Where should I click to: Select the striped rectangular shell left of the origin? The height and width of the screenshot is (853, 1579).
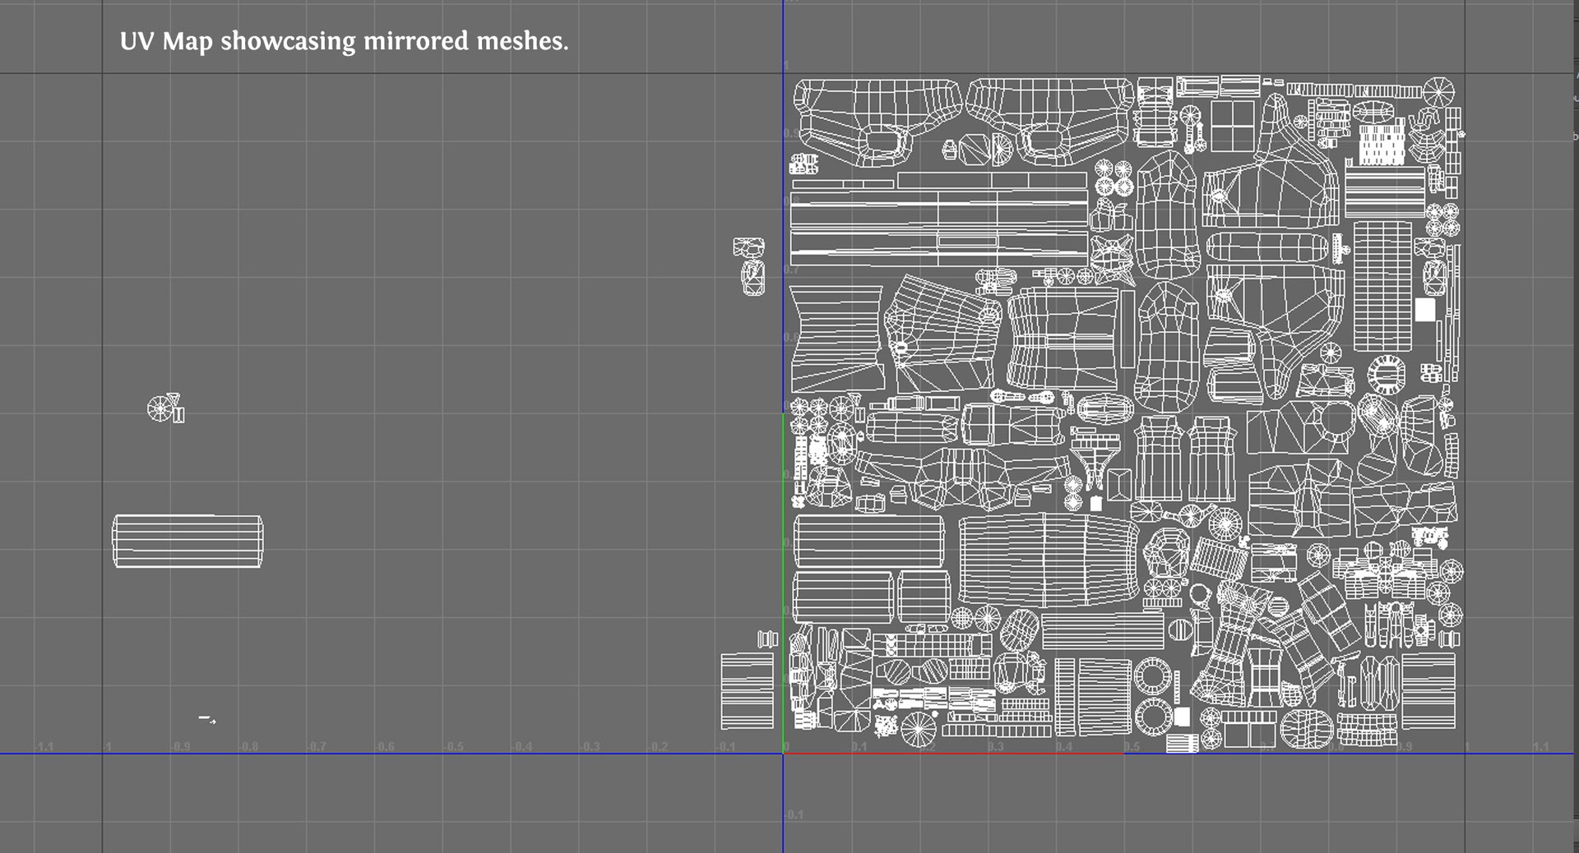tap(748, 691)
